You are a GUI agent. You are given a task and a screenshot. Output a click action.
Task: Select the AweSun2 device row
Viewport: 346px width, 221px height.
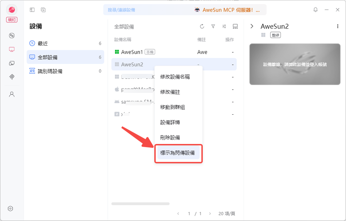click(174, 64)
